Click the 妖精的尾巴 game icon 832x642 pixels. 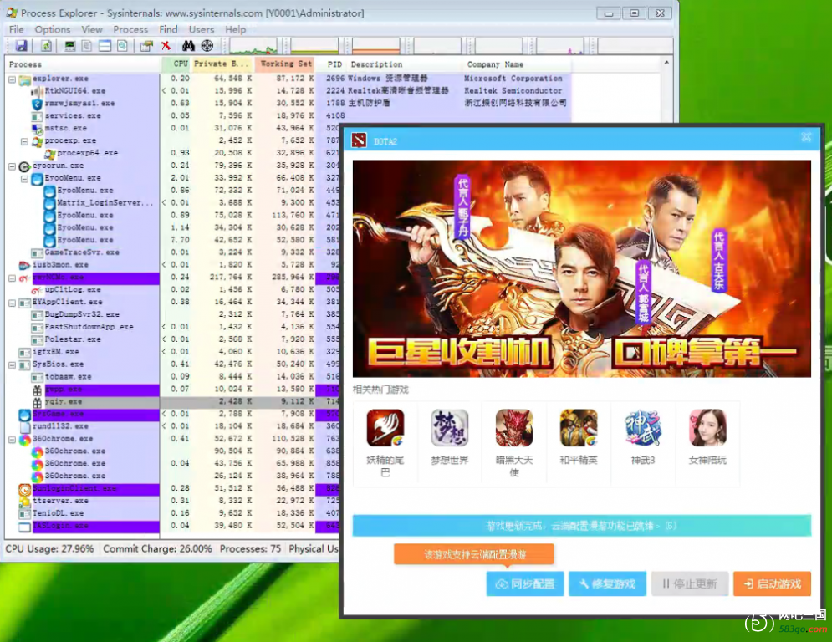click(385, 428)
